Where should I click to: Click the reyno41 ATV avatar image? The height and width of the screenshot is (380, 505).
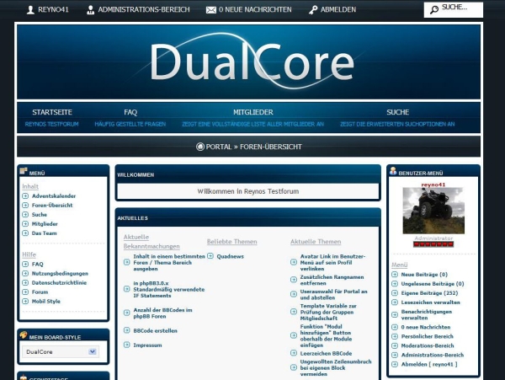(433, 211)
